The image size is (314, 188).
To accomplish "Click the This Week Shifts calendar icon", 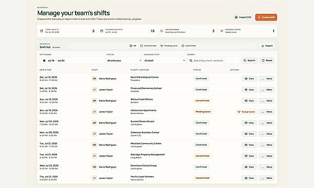I will pyautogui.click(x=102, y=31).
